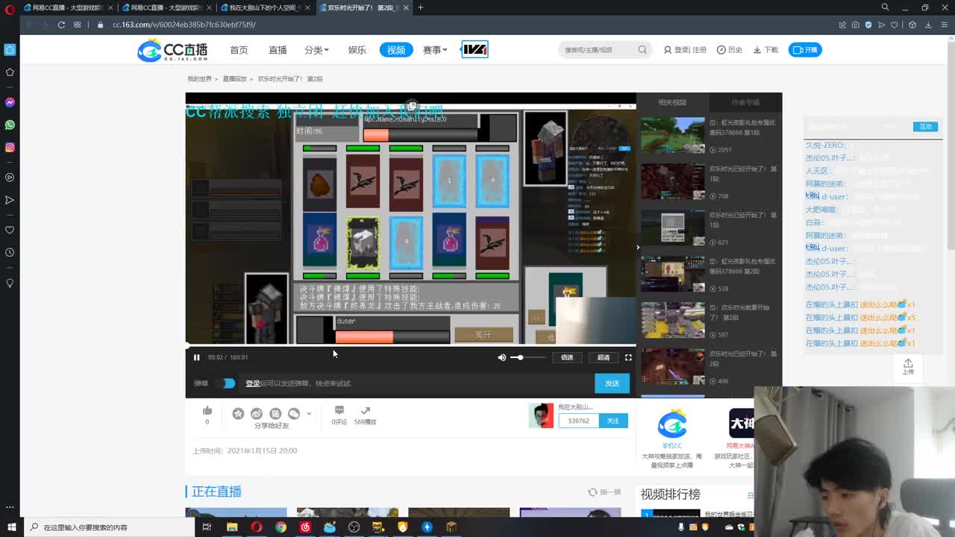
Task: Click the Windows Start button
Action: (x=10, y=527)
